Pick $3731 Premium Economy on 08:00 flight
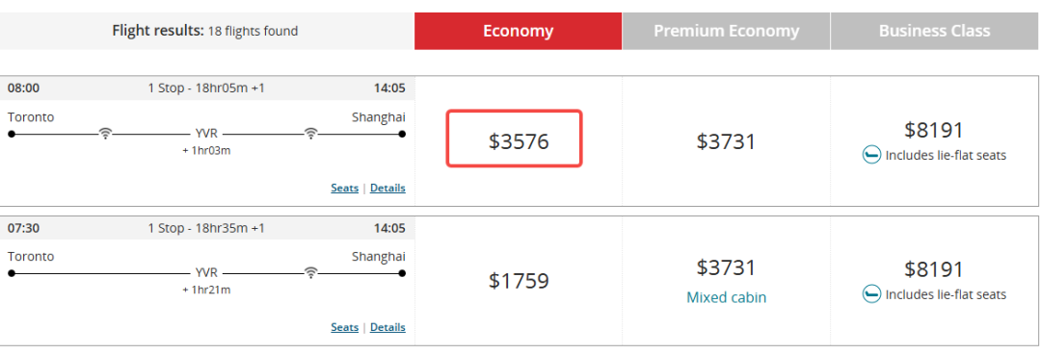Image resolution: width=1041 pixels, height=354 pixels. [x=727, y=141]
